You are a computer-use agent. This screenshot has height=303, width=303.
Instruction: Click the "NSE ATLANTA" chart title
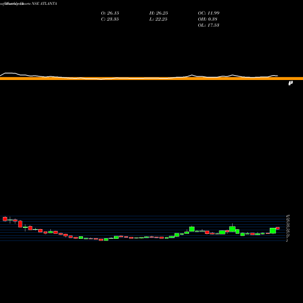[44, 4]
